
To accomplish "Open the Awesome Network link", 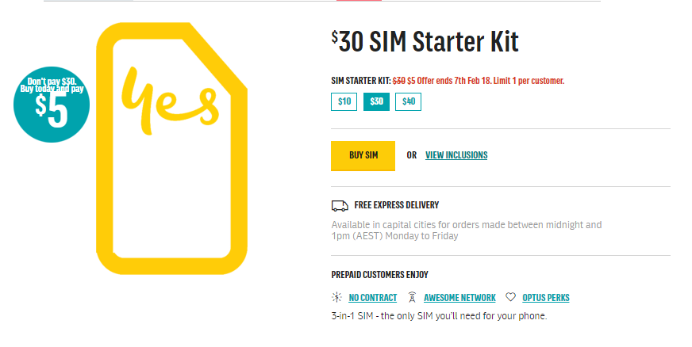I will pyautogui.click(x=459, y=298).
